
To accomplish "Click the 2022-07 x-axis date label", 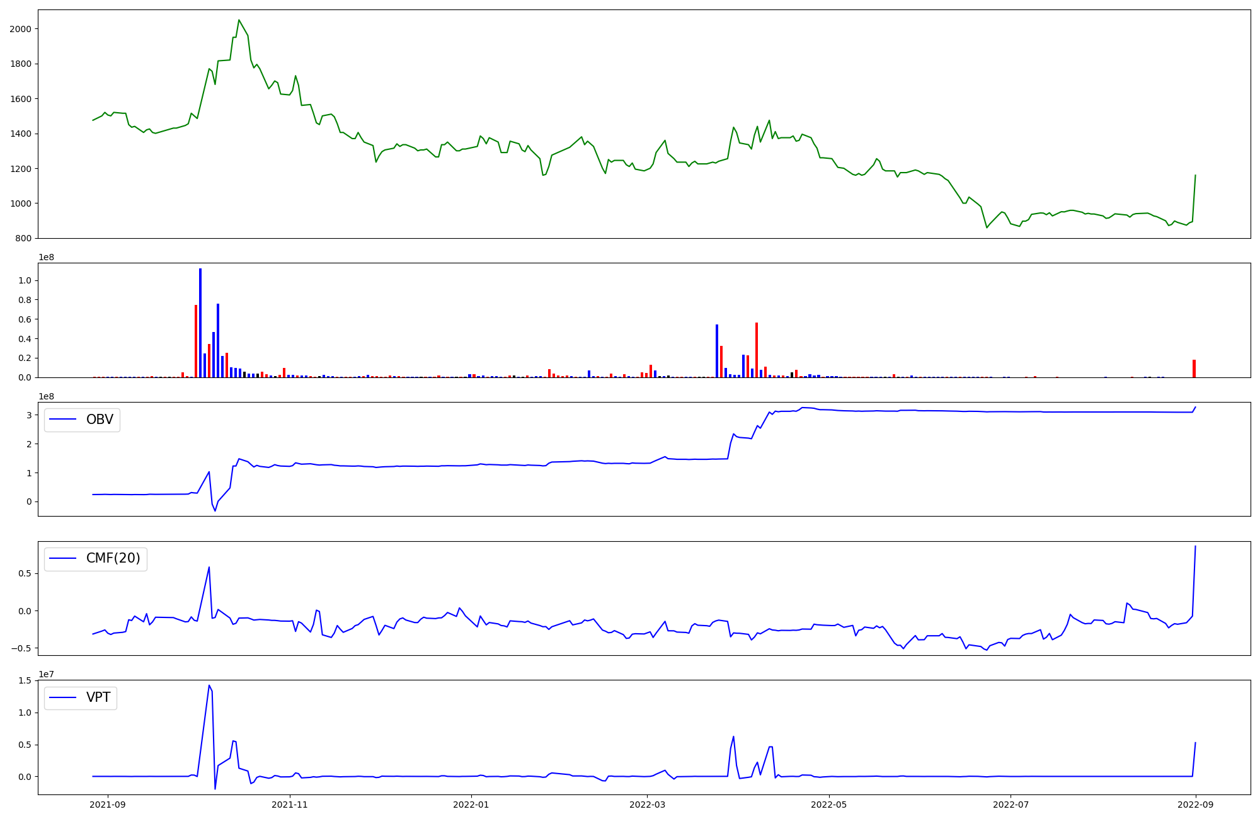I will [x=1011, y=805].
